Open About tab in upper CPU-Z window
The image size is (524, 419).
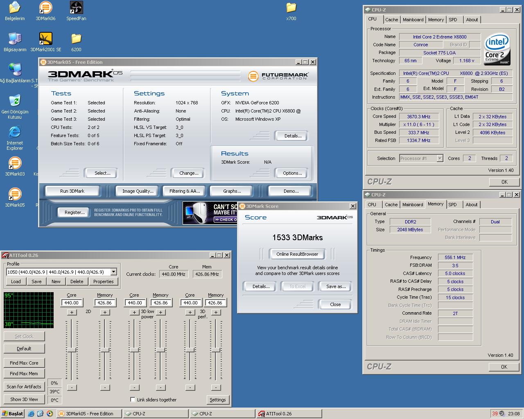click(472, 20)
